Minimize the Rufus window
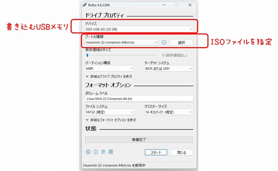The width and height of the screenshot is (278, 171). 164,5
